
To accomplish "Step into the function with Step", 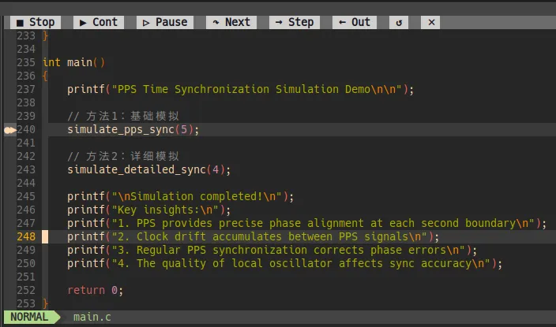I will [x=295, y=22].
